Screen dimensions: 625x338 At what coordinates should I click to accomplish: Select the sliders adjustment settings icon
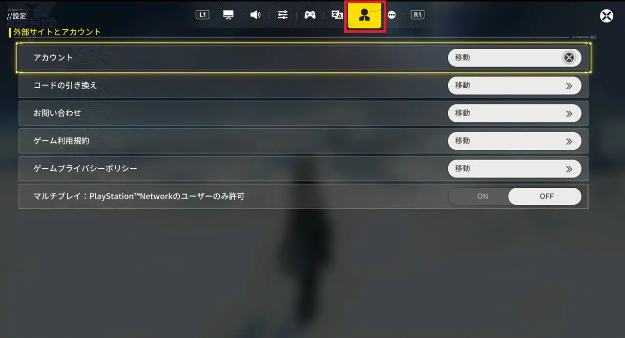coord(283,15)
